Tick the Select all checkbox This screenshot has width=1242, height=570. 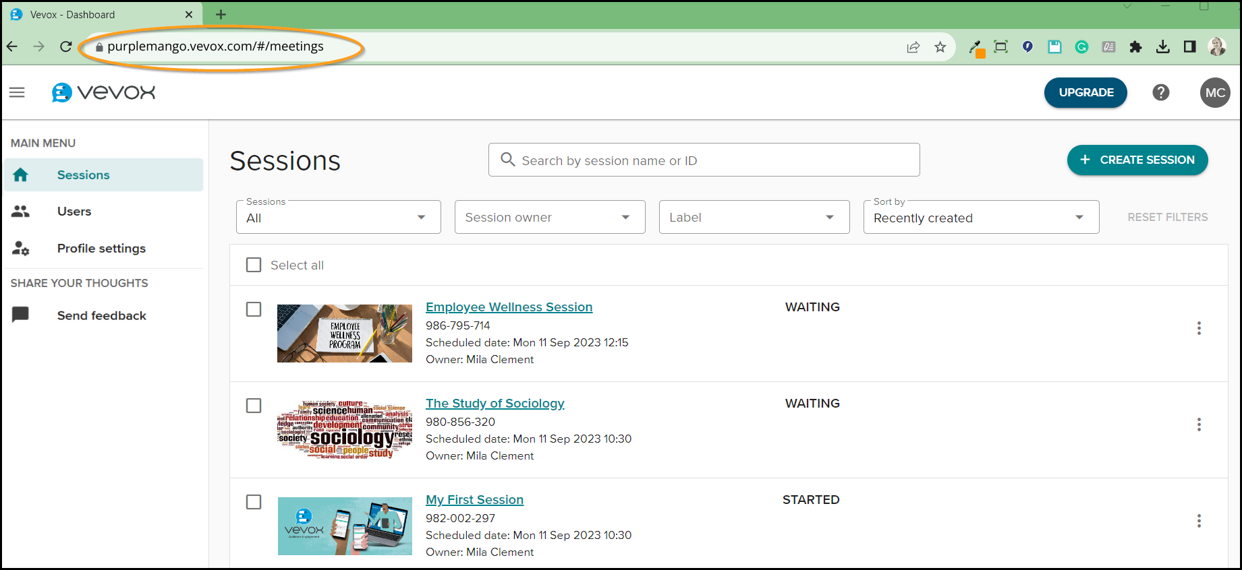tap(254, 265)
